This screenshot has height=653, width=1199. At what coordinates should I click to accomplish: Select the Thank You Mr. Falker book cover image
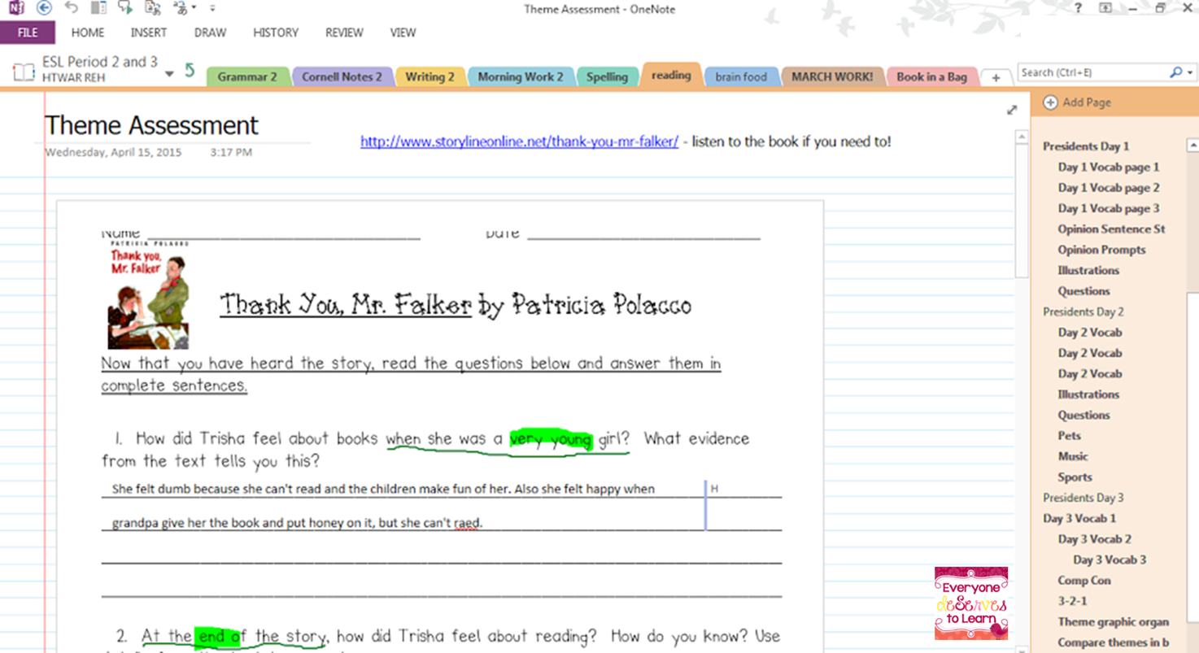coord(149,294)
